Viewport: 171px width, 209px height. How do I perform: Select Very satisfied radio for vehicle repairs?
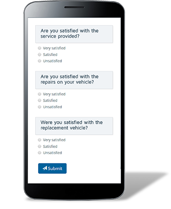pos(40,94)
